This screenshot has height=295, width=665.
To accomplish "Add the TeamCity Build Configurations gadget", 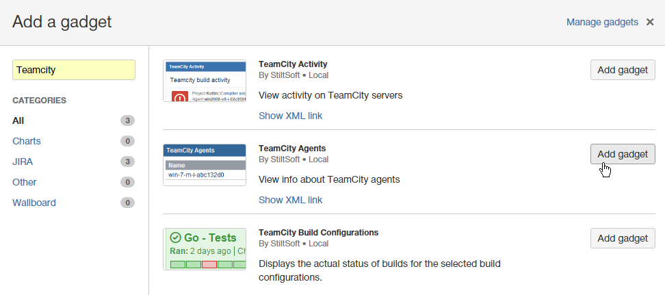I will tap(623, 238).
